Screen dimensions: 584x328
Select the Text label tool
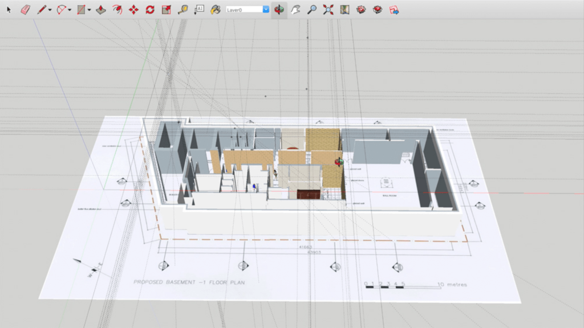tap(199, 10)
